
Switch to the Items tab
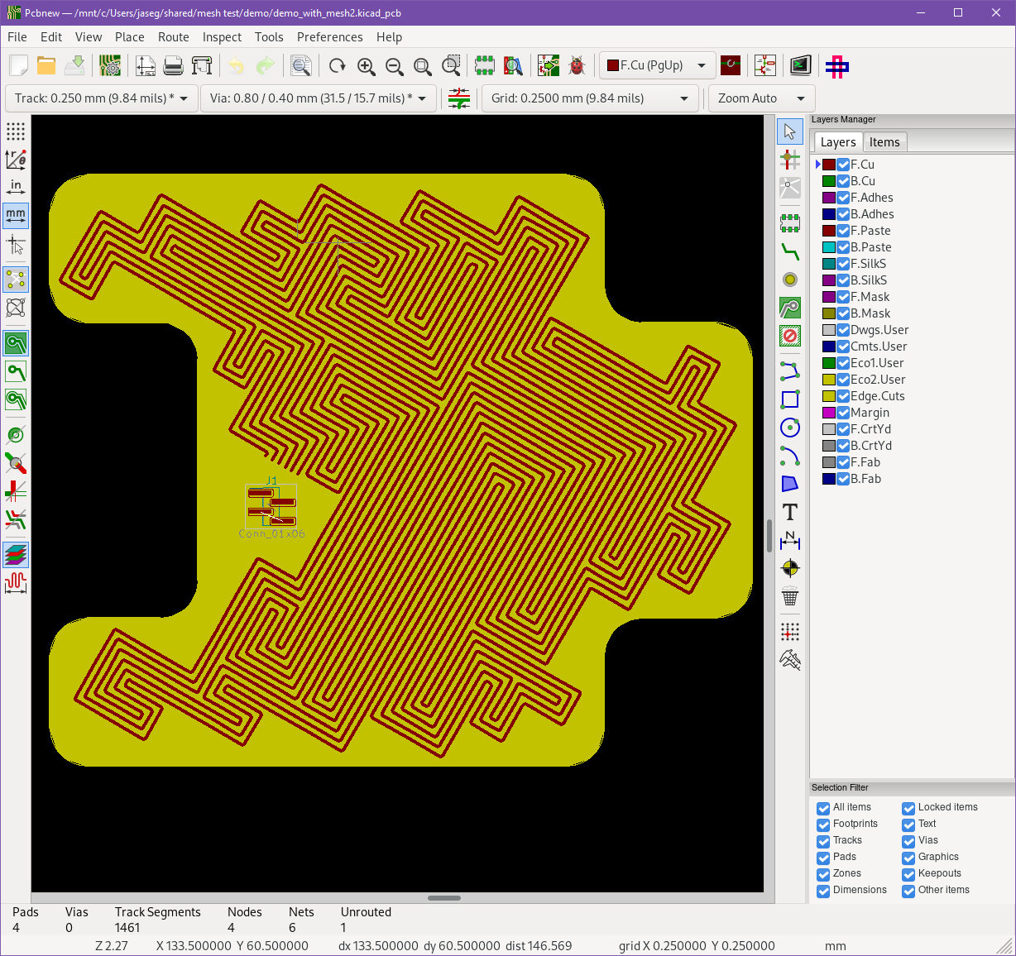[884, 142]
